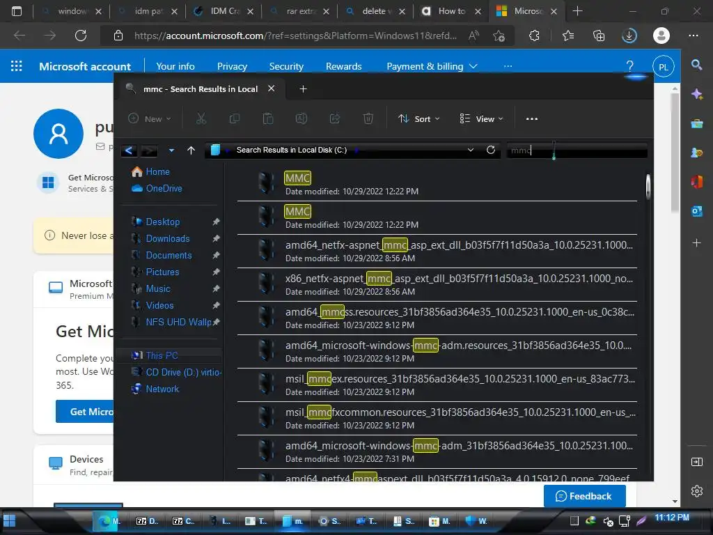
Task: Select the 'IDM Cra' browser tab
Action: tap(224, 11)
